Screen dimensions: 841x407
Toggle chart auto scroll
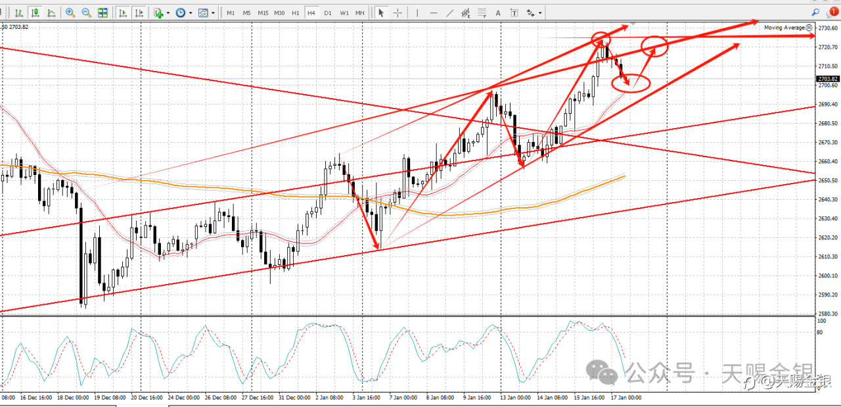point(123,12)
